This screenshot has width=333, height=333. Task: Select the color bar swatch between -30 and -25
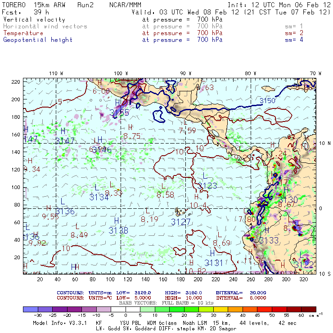click(45, 309)
